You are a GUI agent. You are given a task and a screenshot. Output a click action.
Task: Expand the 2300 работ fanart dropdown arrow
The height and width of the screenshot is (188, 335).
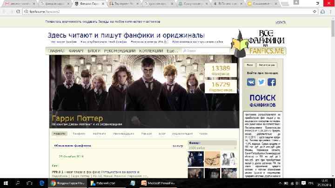tap(235, 148)
